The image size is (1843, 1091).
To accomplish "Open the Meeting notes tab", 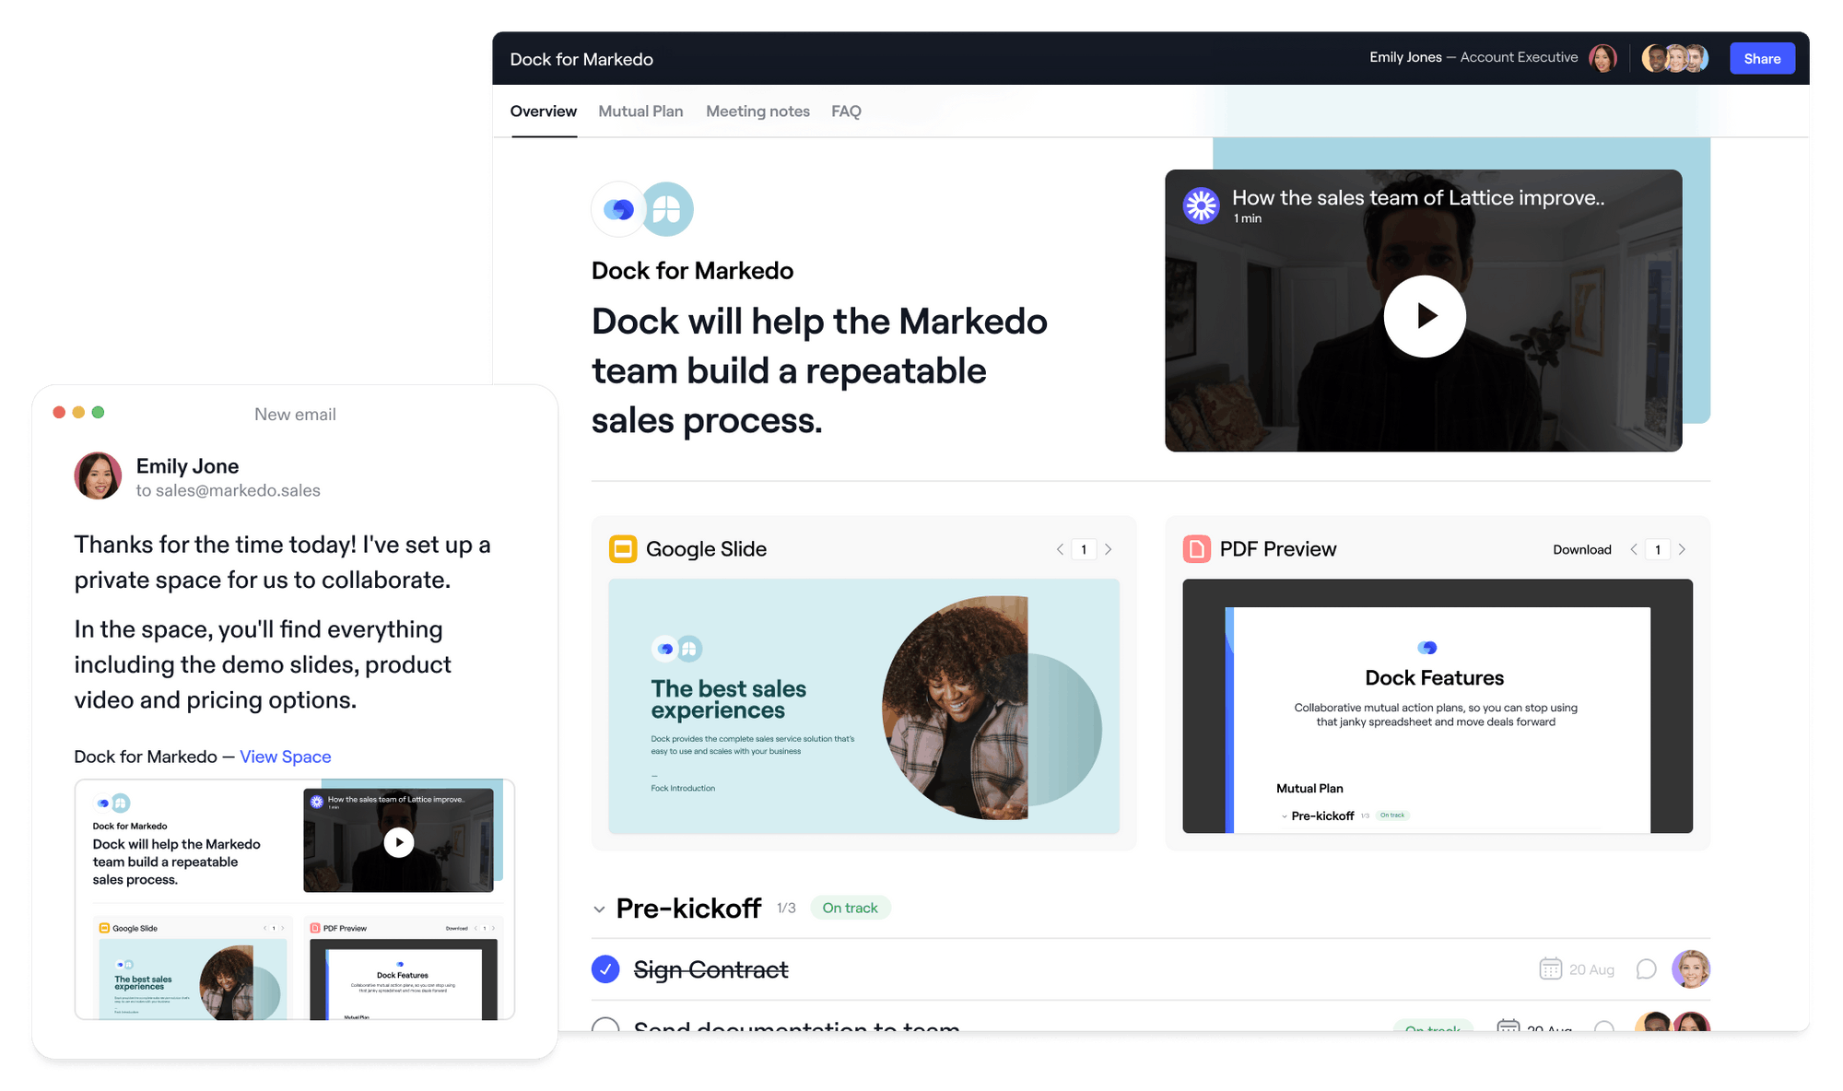I will click(x=757, y=111).
